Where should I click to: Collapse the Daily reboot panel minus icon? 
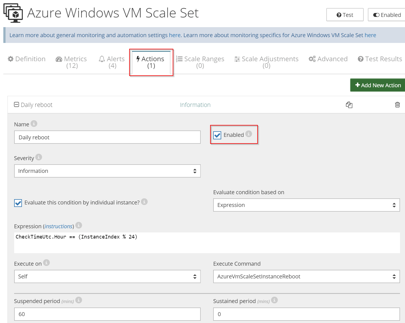[x=16, y=104]
